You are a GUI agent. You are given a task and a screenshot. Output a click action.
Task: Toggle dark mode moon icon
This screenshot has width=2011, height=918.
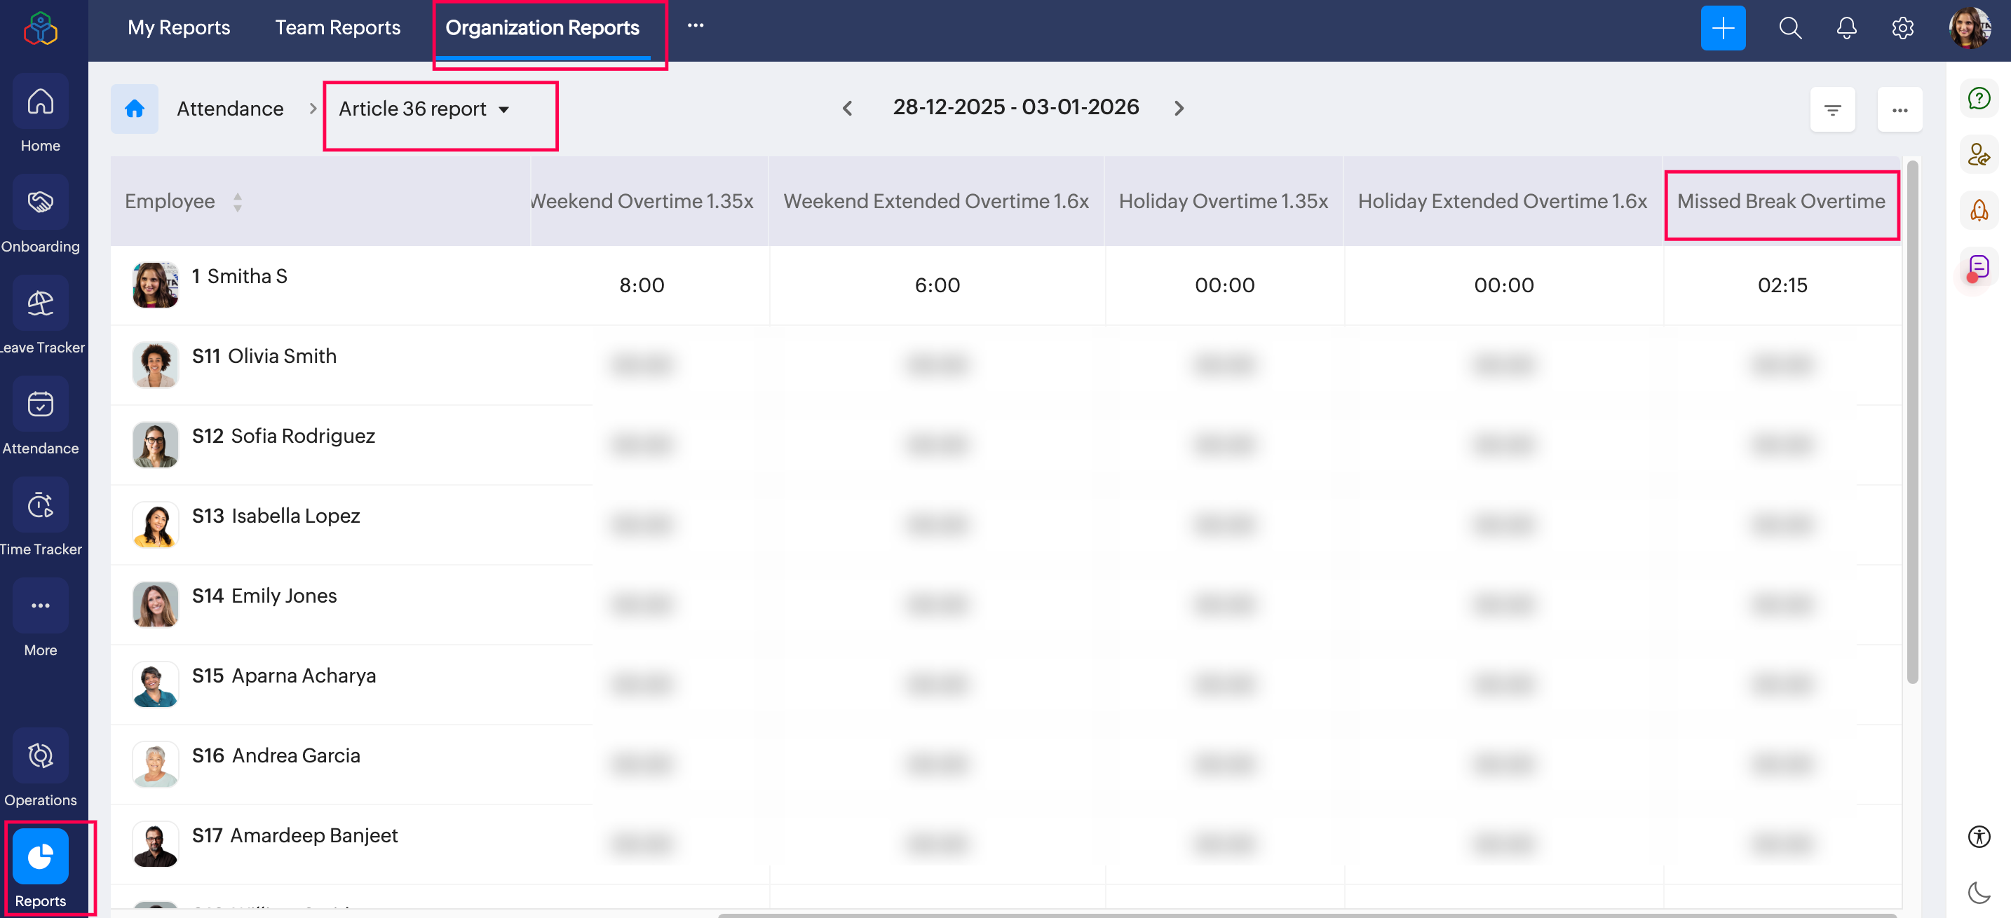tap(1979, 891)
